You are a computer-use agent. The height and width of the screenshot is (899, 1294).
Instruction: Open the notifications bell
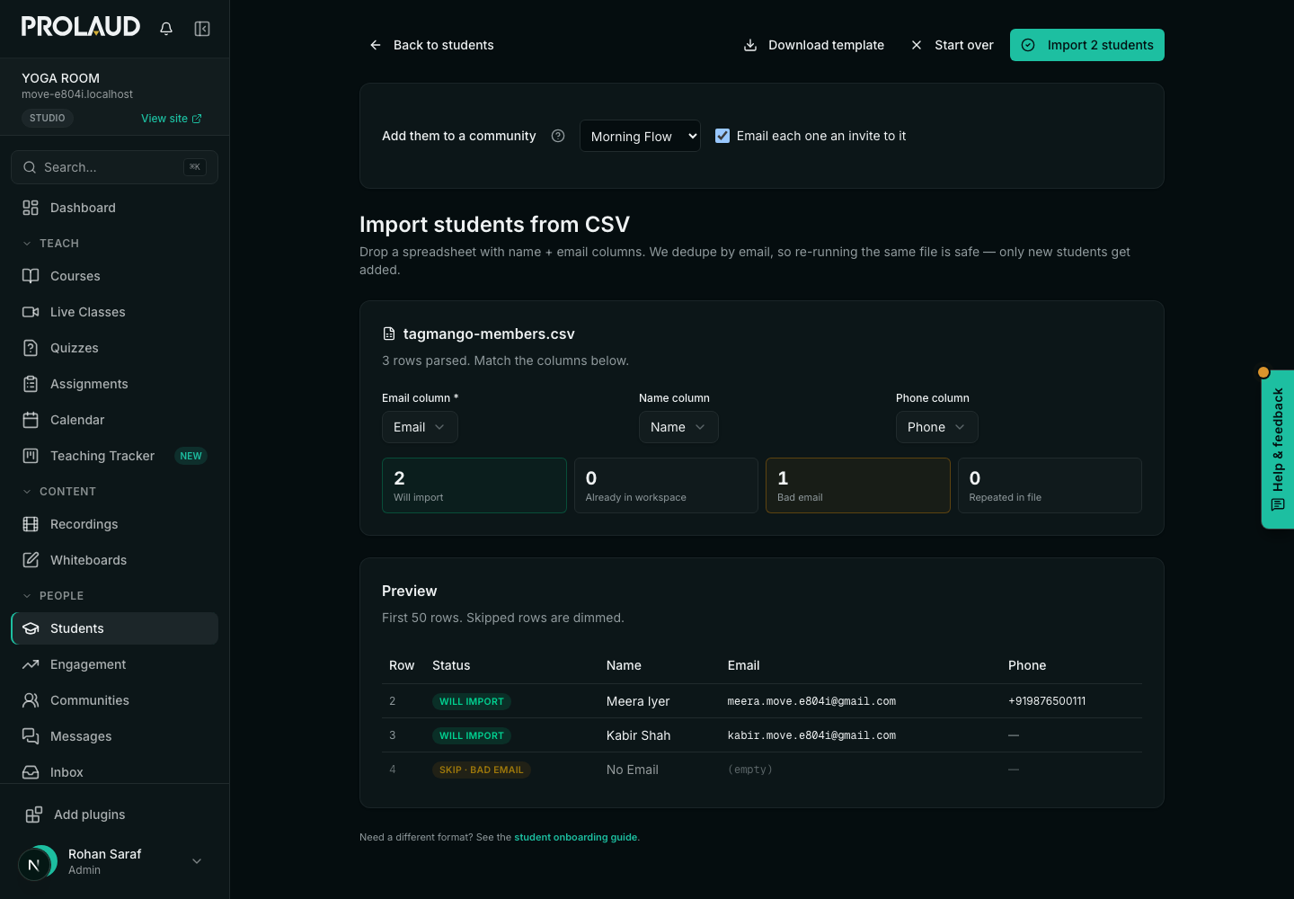[166, 29]
